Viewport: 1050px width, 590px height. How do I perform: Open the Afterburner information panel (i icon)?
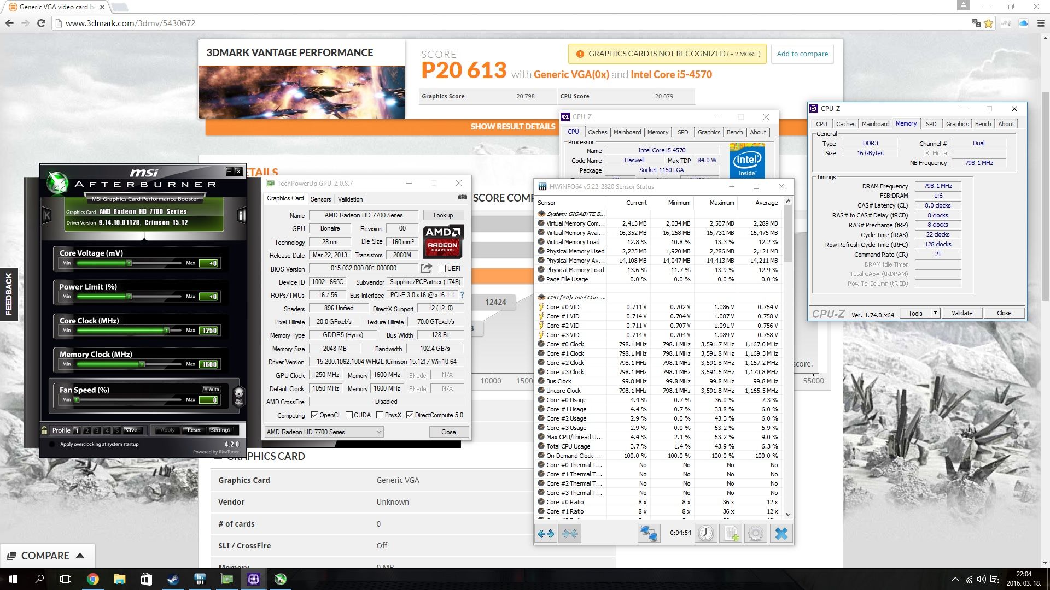coord(241,215)
